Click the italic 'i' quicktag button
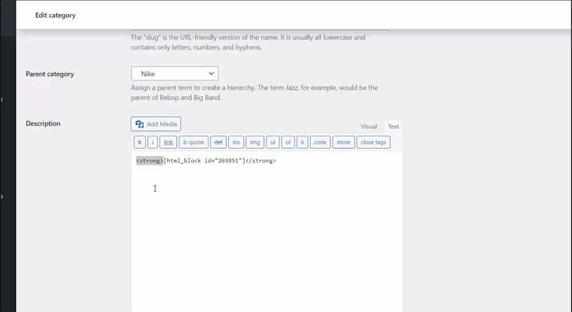This screenshot has height=312, width=572. (153, 142)
